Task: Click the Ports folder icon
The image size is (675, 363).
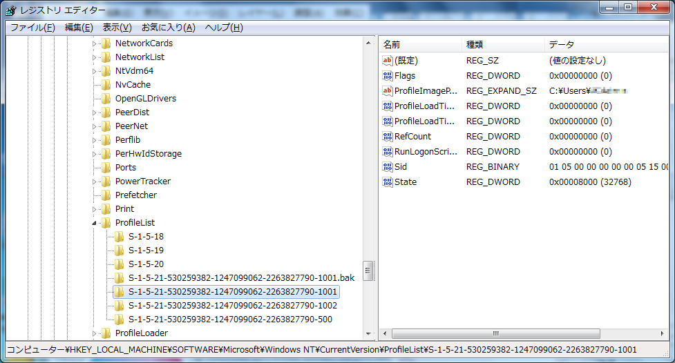Action: pos(106,167)
